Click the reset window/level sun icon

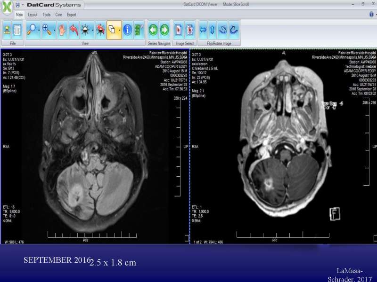click(x=100, y=30)
